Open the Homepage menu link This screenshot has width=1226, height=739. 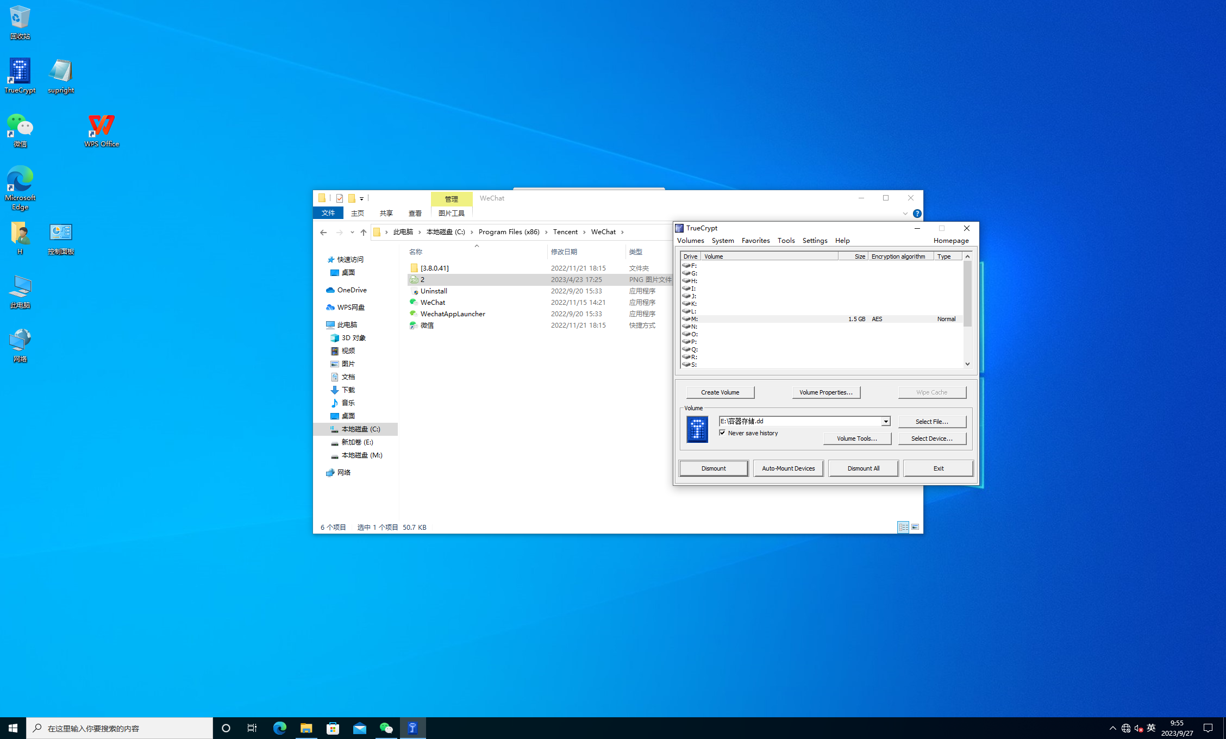point(951,241)
